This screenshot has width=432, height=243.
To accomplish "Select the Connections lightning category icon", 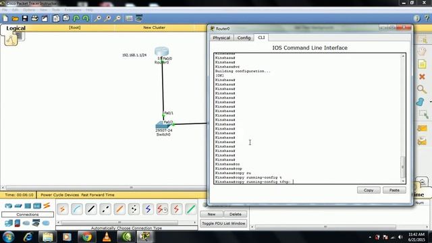I will (x=47, y=205).
